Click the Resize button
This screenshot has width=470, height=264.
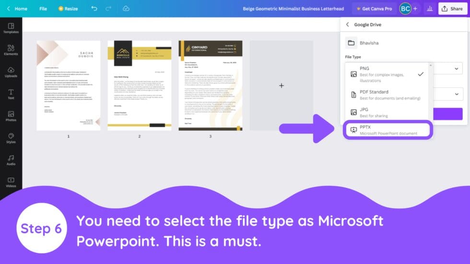pyautogui.click(x=68, y=9)
